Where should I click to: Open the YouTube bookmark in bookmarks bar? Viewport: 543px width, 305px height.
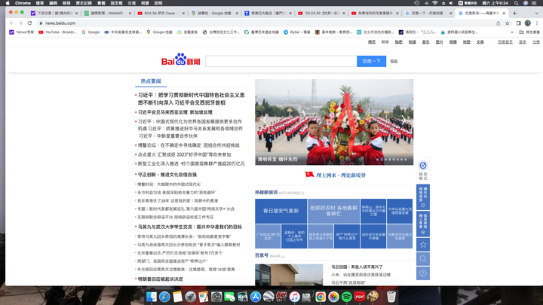tap(57, 32)
